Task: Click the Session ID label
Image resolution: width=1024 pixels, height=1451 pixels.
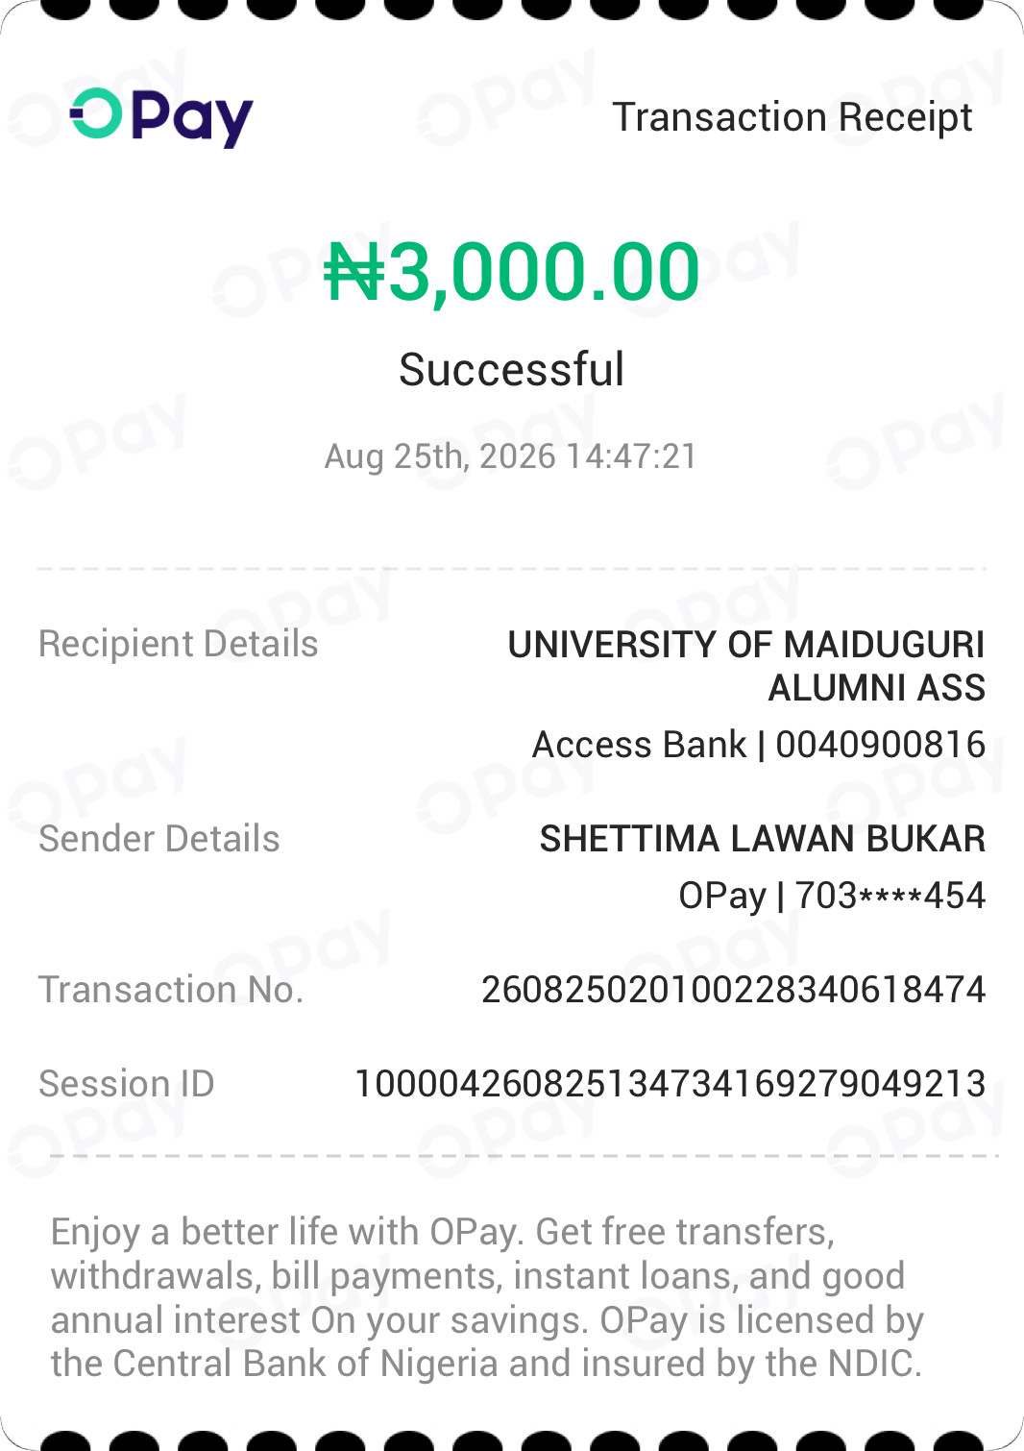Action: tap(127, 1084)
